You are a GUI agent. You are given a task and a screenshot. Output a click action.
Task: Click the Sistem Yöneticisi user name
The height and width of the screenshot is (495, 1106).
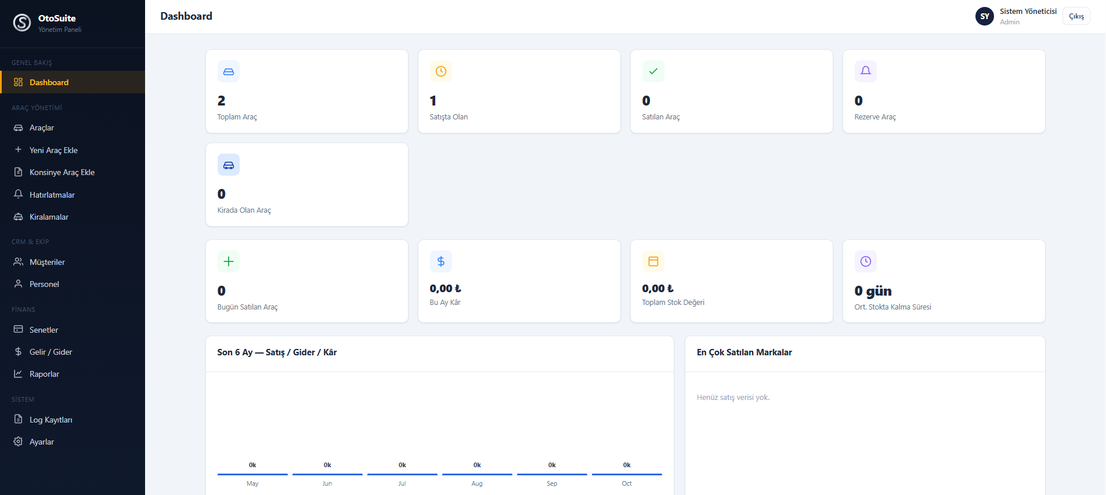(x=1028, y=12)
